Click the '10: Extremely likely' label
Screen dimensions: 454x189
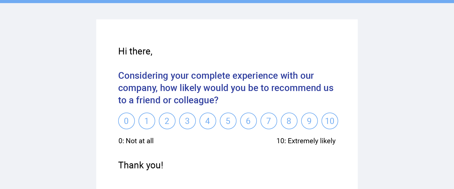(306, 141)
